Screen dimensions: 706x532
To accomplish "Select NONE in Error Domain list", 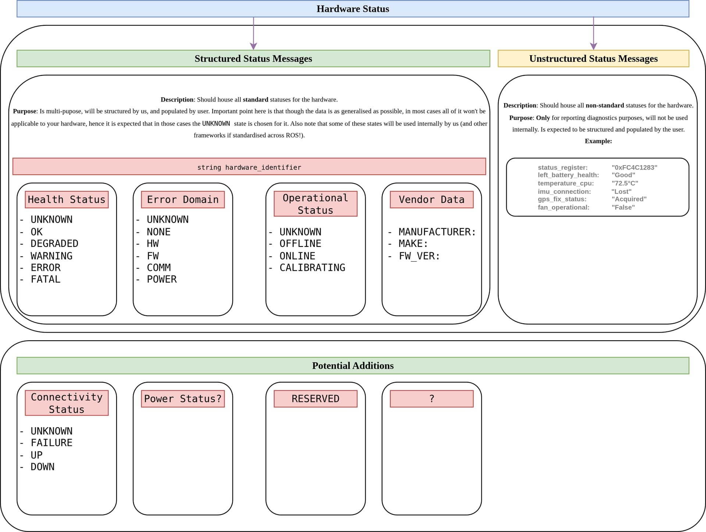I will (158, 232).
